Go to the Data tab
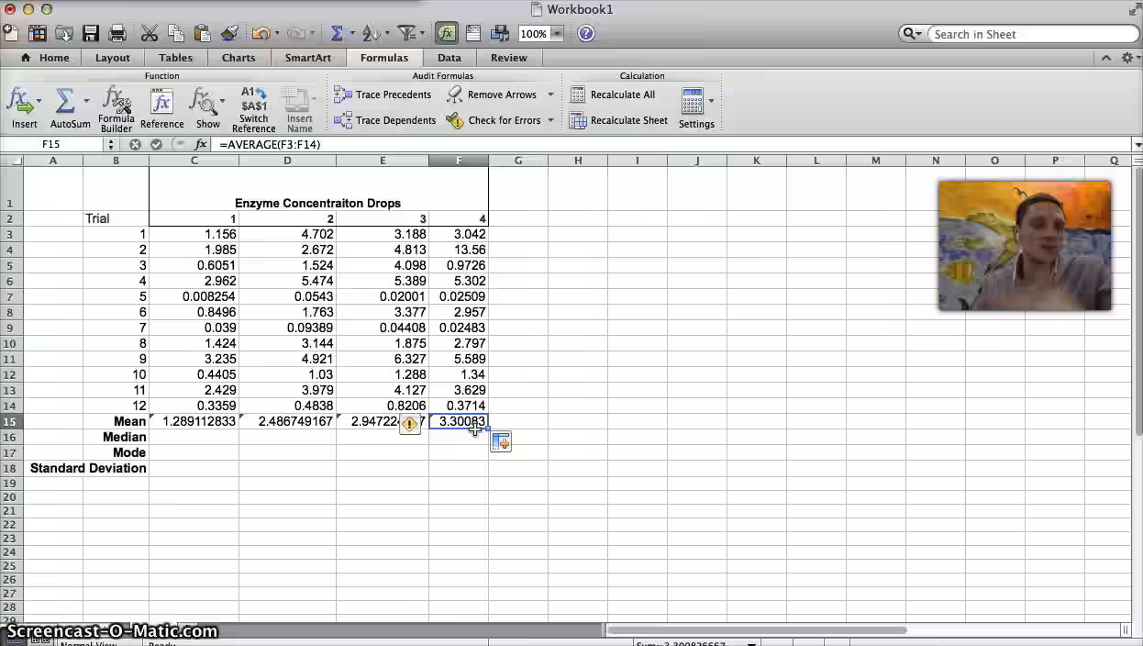 point(449,58)
